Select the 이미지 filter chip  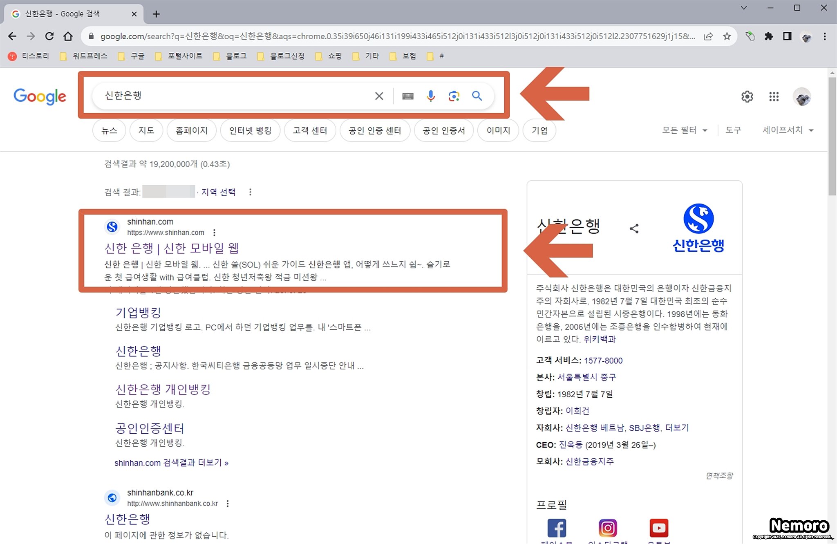(x=498, y=130)
